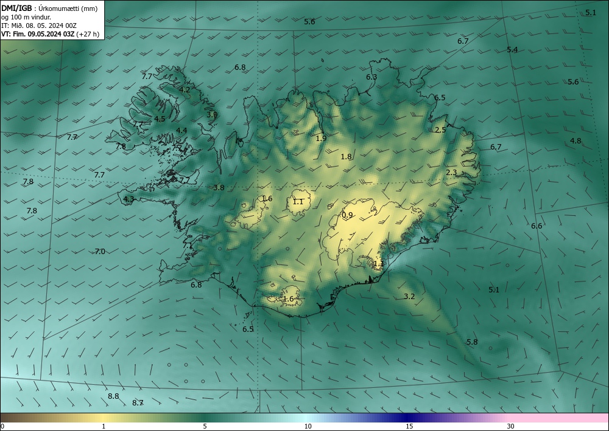Click the '7.1' value on the west coast
This screenshot has width=609, height=431.
pyautogui.click(x=188, y=246)
